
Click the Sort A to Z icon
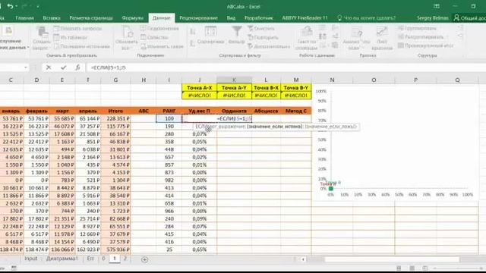[193, 32]
